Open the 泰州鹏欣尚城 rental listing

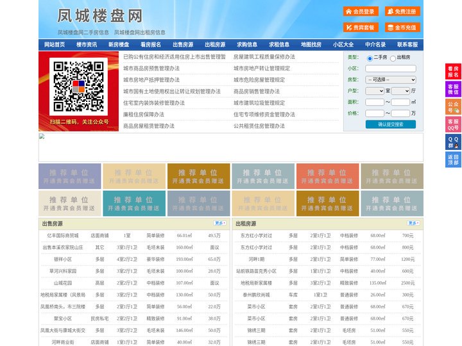(256, 295)
